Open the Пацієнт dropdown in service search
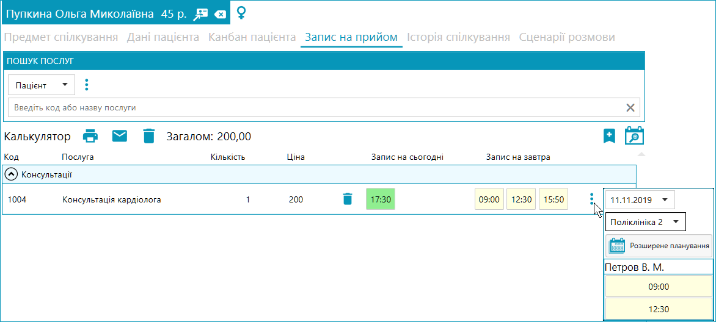This screenshot has width=716, height=322. pos(42,85)
